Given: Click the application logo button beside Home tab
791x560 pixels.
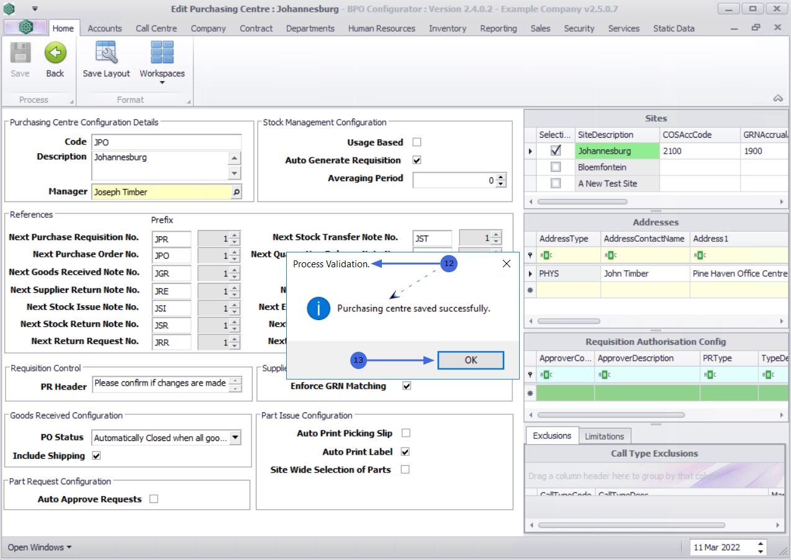Looking at the screenshot, I should (25, 28).
